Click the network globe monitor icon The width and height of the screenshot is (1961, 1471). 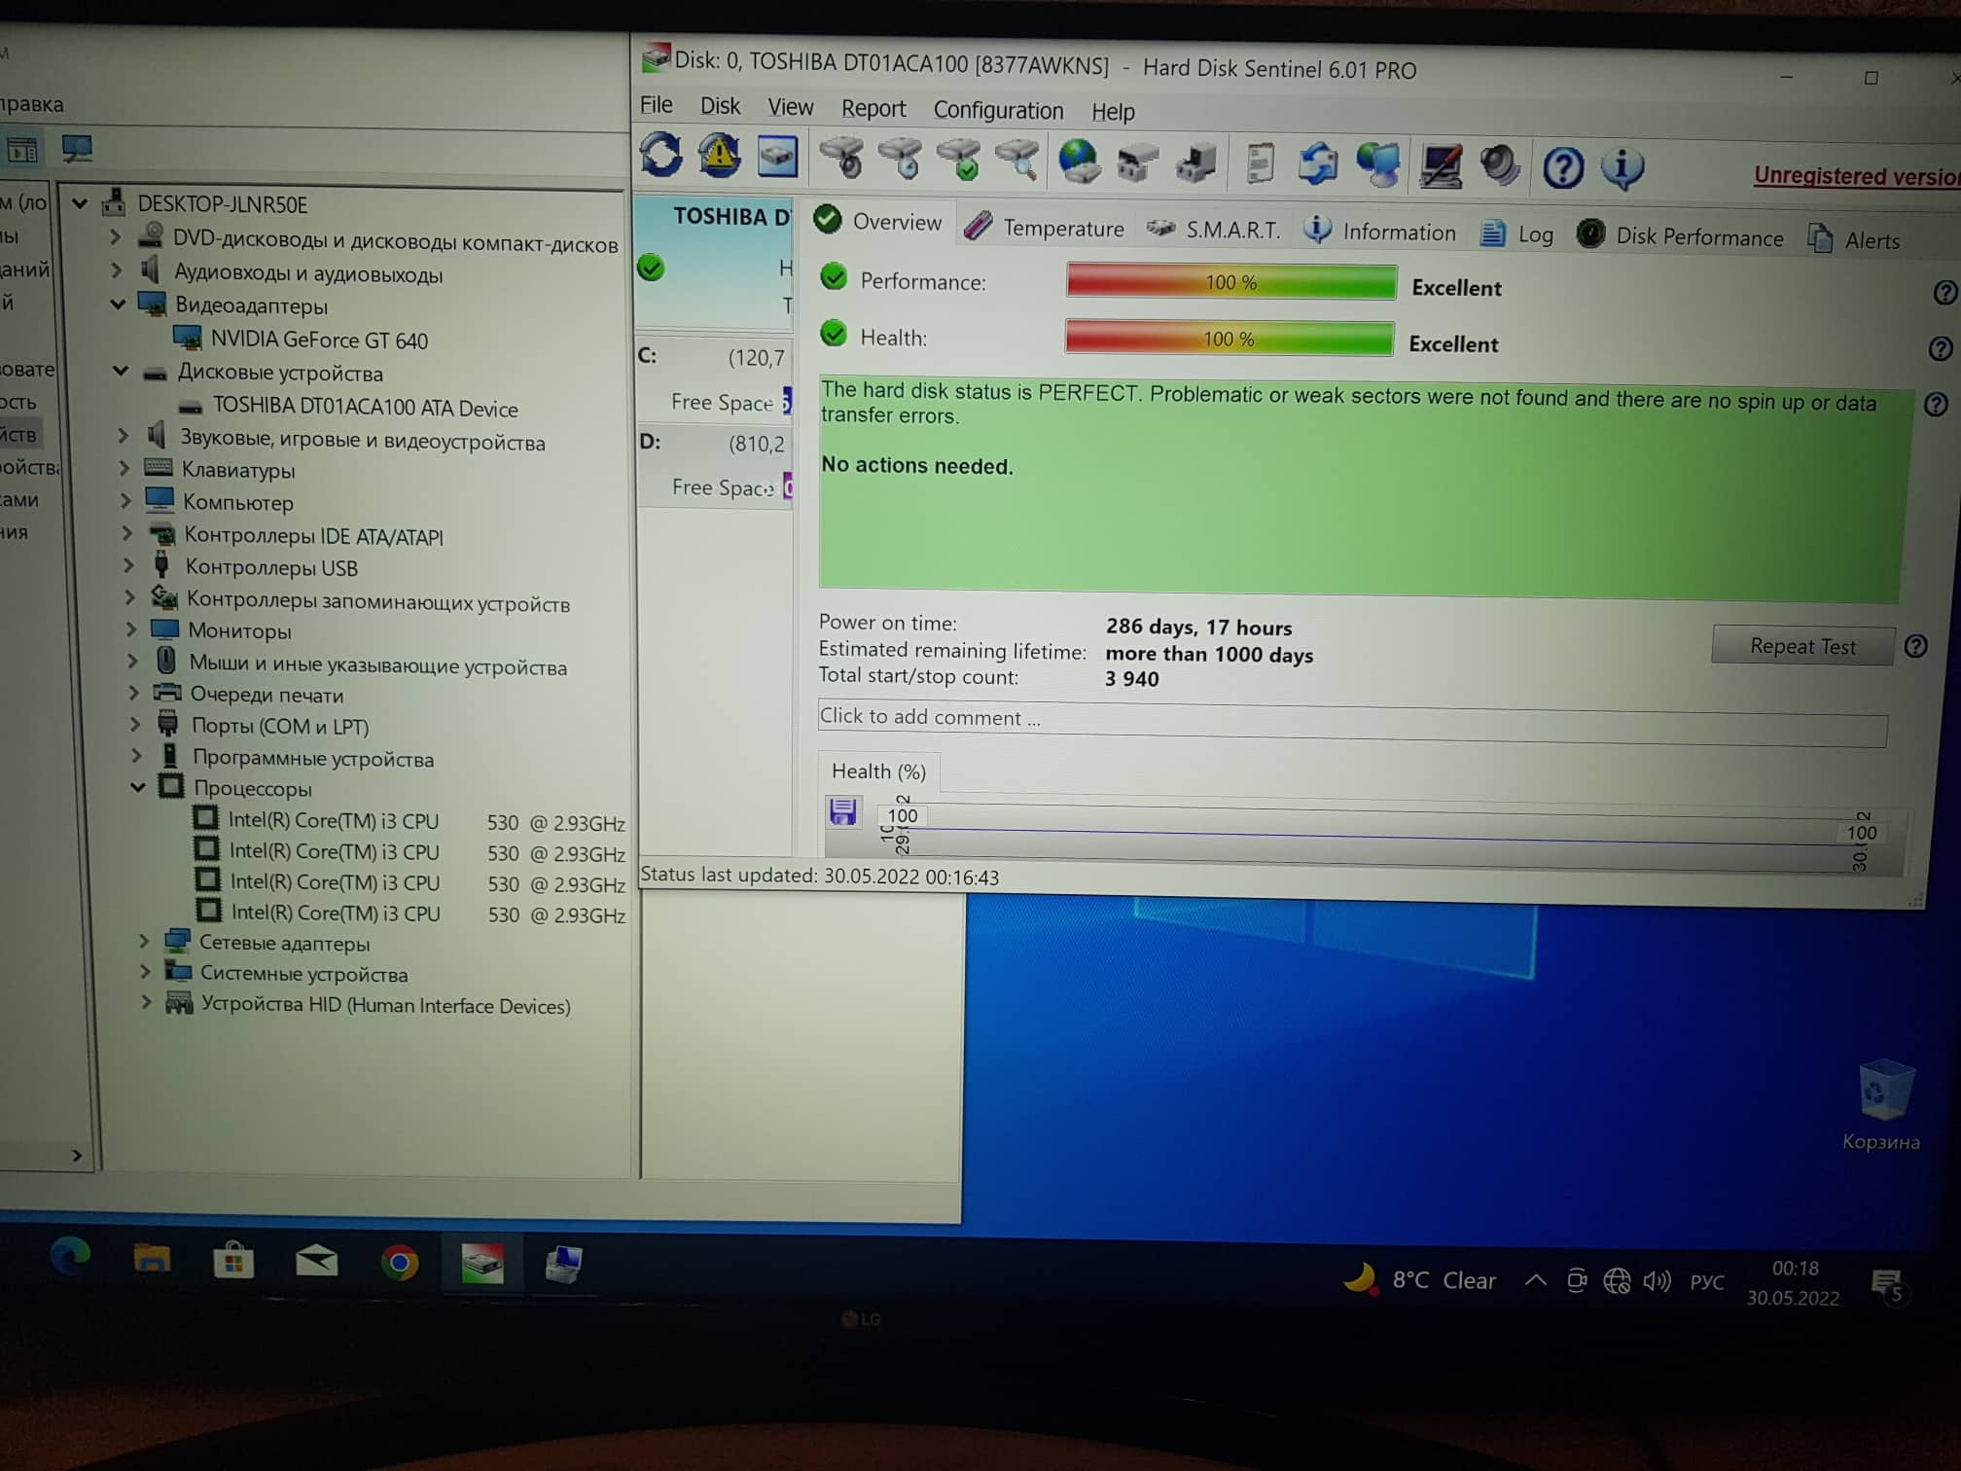(x=1378, y=165)
